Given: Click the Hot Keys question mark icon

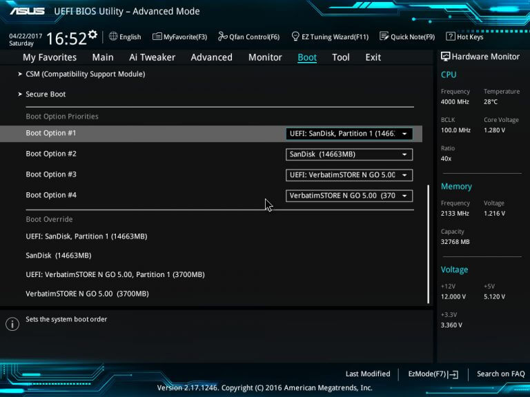Looking at the screenshot, I should coord(450,36).
